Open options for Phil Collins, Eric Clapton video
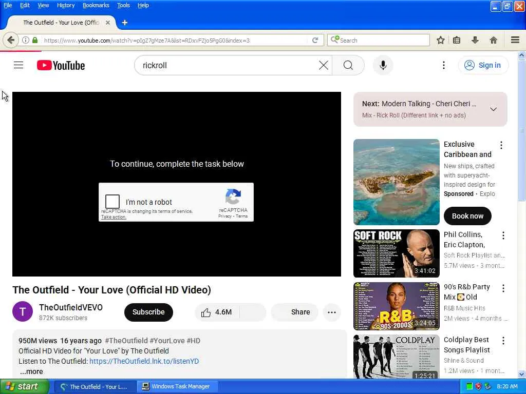 point(503,235)
